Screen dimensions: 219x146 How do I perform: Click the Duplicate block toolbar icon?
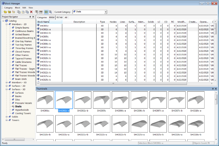click(27, 12)
